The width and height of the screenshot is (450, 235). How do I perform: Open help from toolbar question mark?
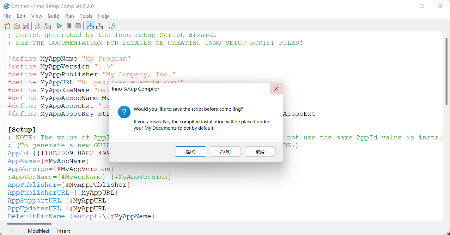click(112, 26)
